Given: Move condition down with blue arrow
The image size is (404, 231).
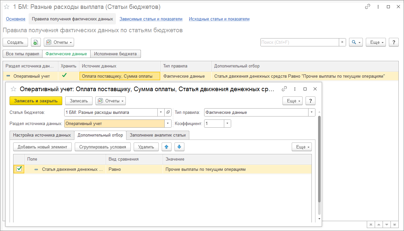Looking at the screenshot, I should 179,147.
